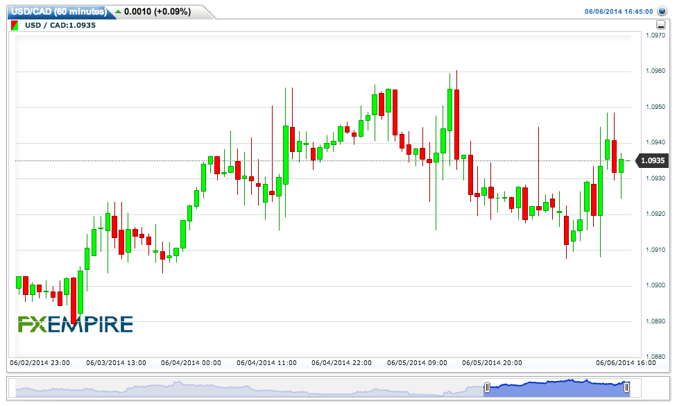677x406 pixels.
Task: Click the unselected grey area of overview chart
Action: pos(250,388)
